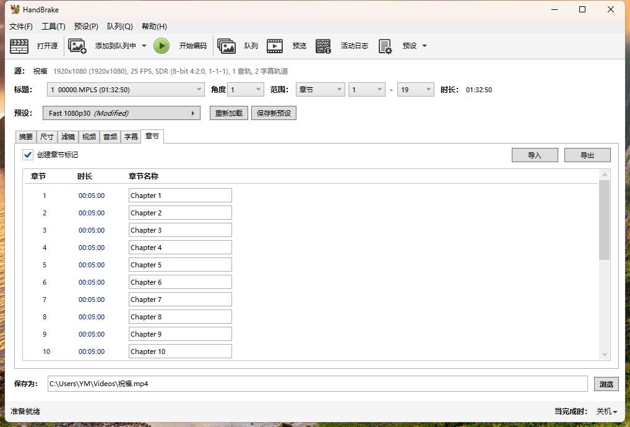Open the angle (角度) dropdown
The height and width of the screenshot is (427, 630).
246,90
